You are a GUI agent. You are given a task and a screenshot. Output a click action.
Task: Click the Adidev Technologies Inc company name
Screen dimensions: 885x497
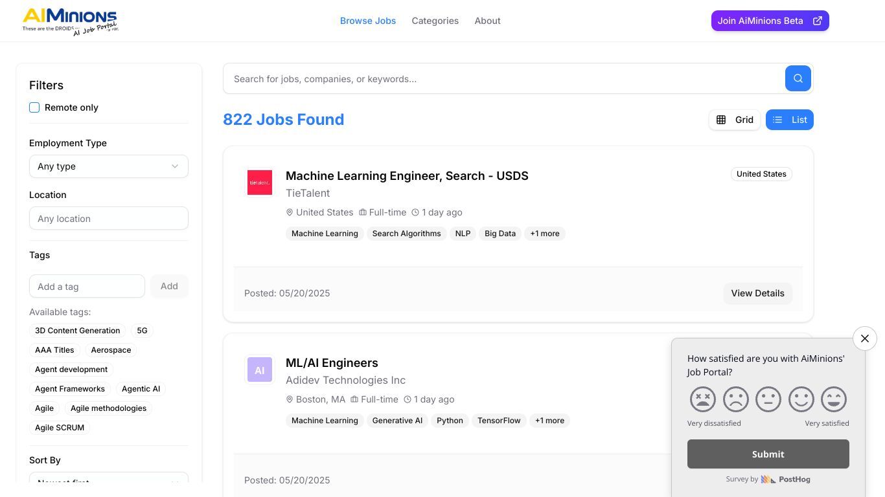(345, 380)
